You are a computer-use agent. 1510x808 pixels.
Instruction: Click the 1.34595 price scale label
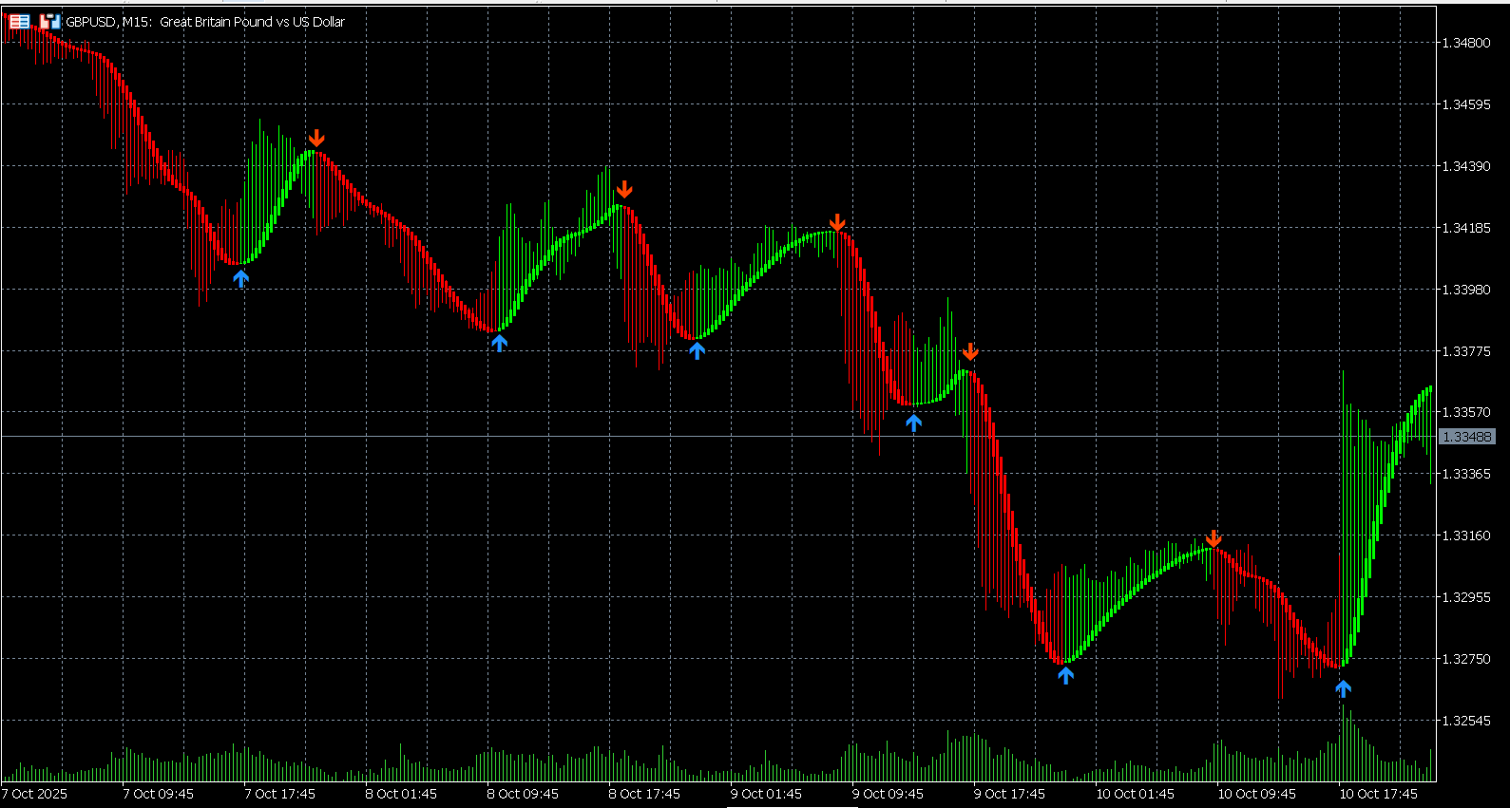click(1466, 104)
